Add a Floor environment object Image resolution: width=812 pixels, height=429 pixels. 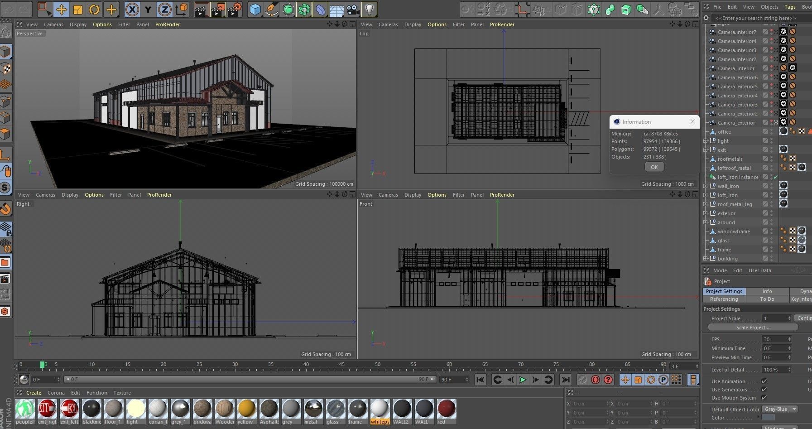[337, 9]
